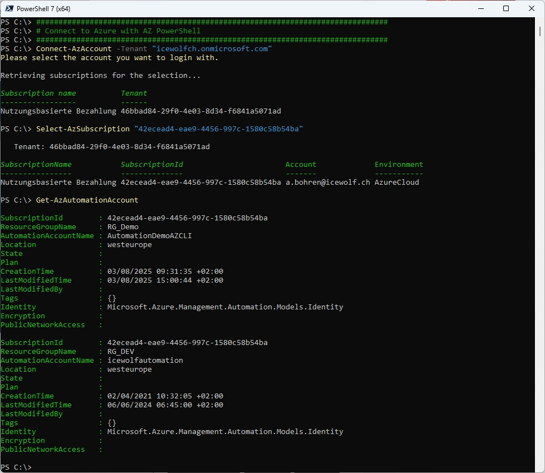Click the PowerShell icon in the title bar

(x=8, y=8)
